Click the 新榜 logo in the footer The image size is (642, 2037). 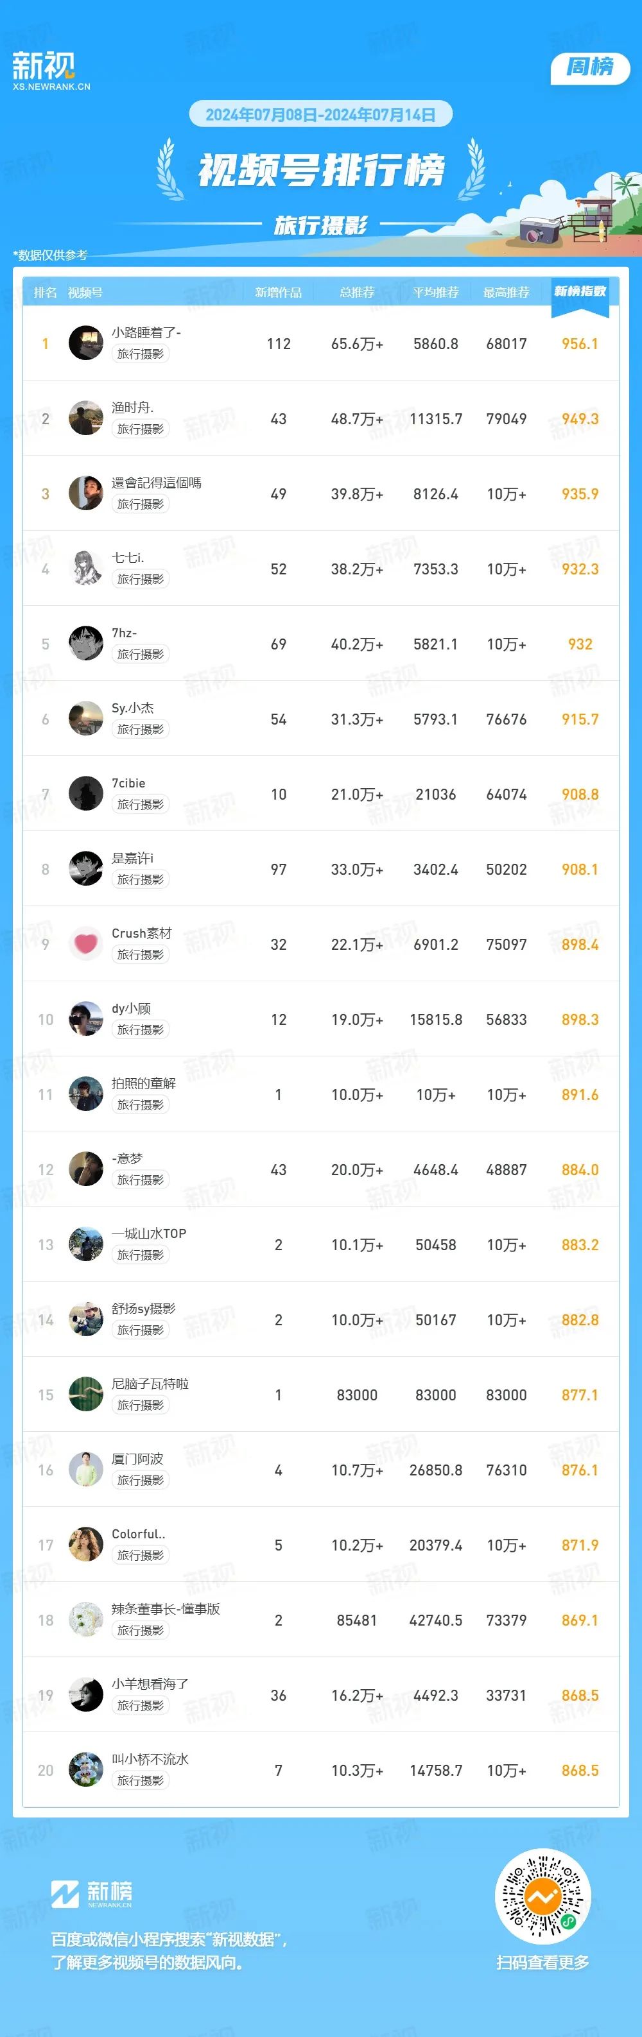pos(92,1893)
